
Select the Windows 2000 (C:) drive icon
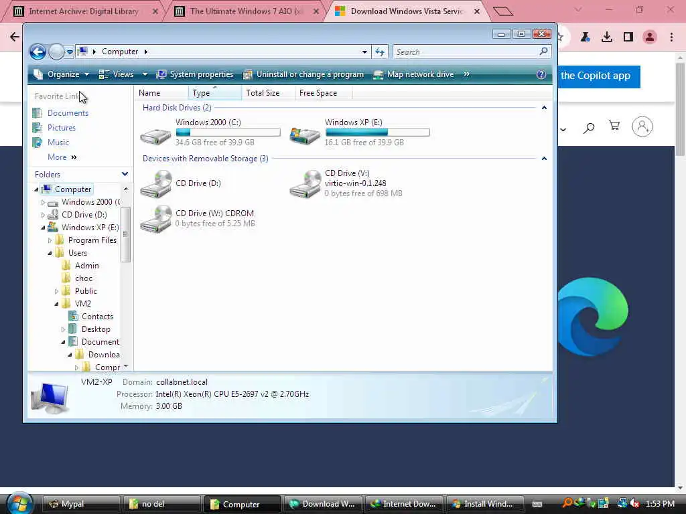tap(155, 137)
